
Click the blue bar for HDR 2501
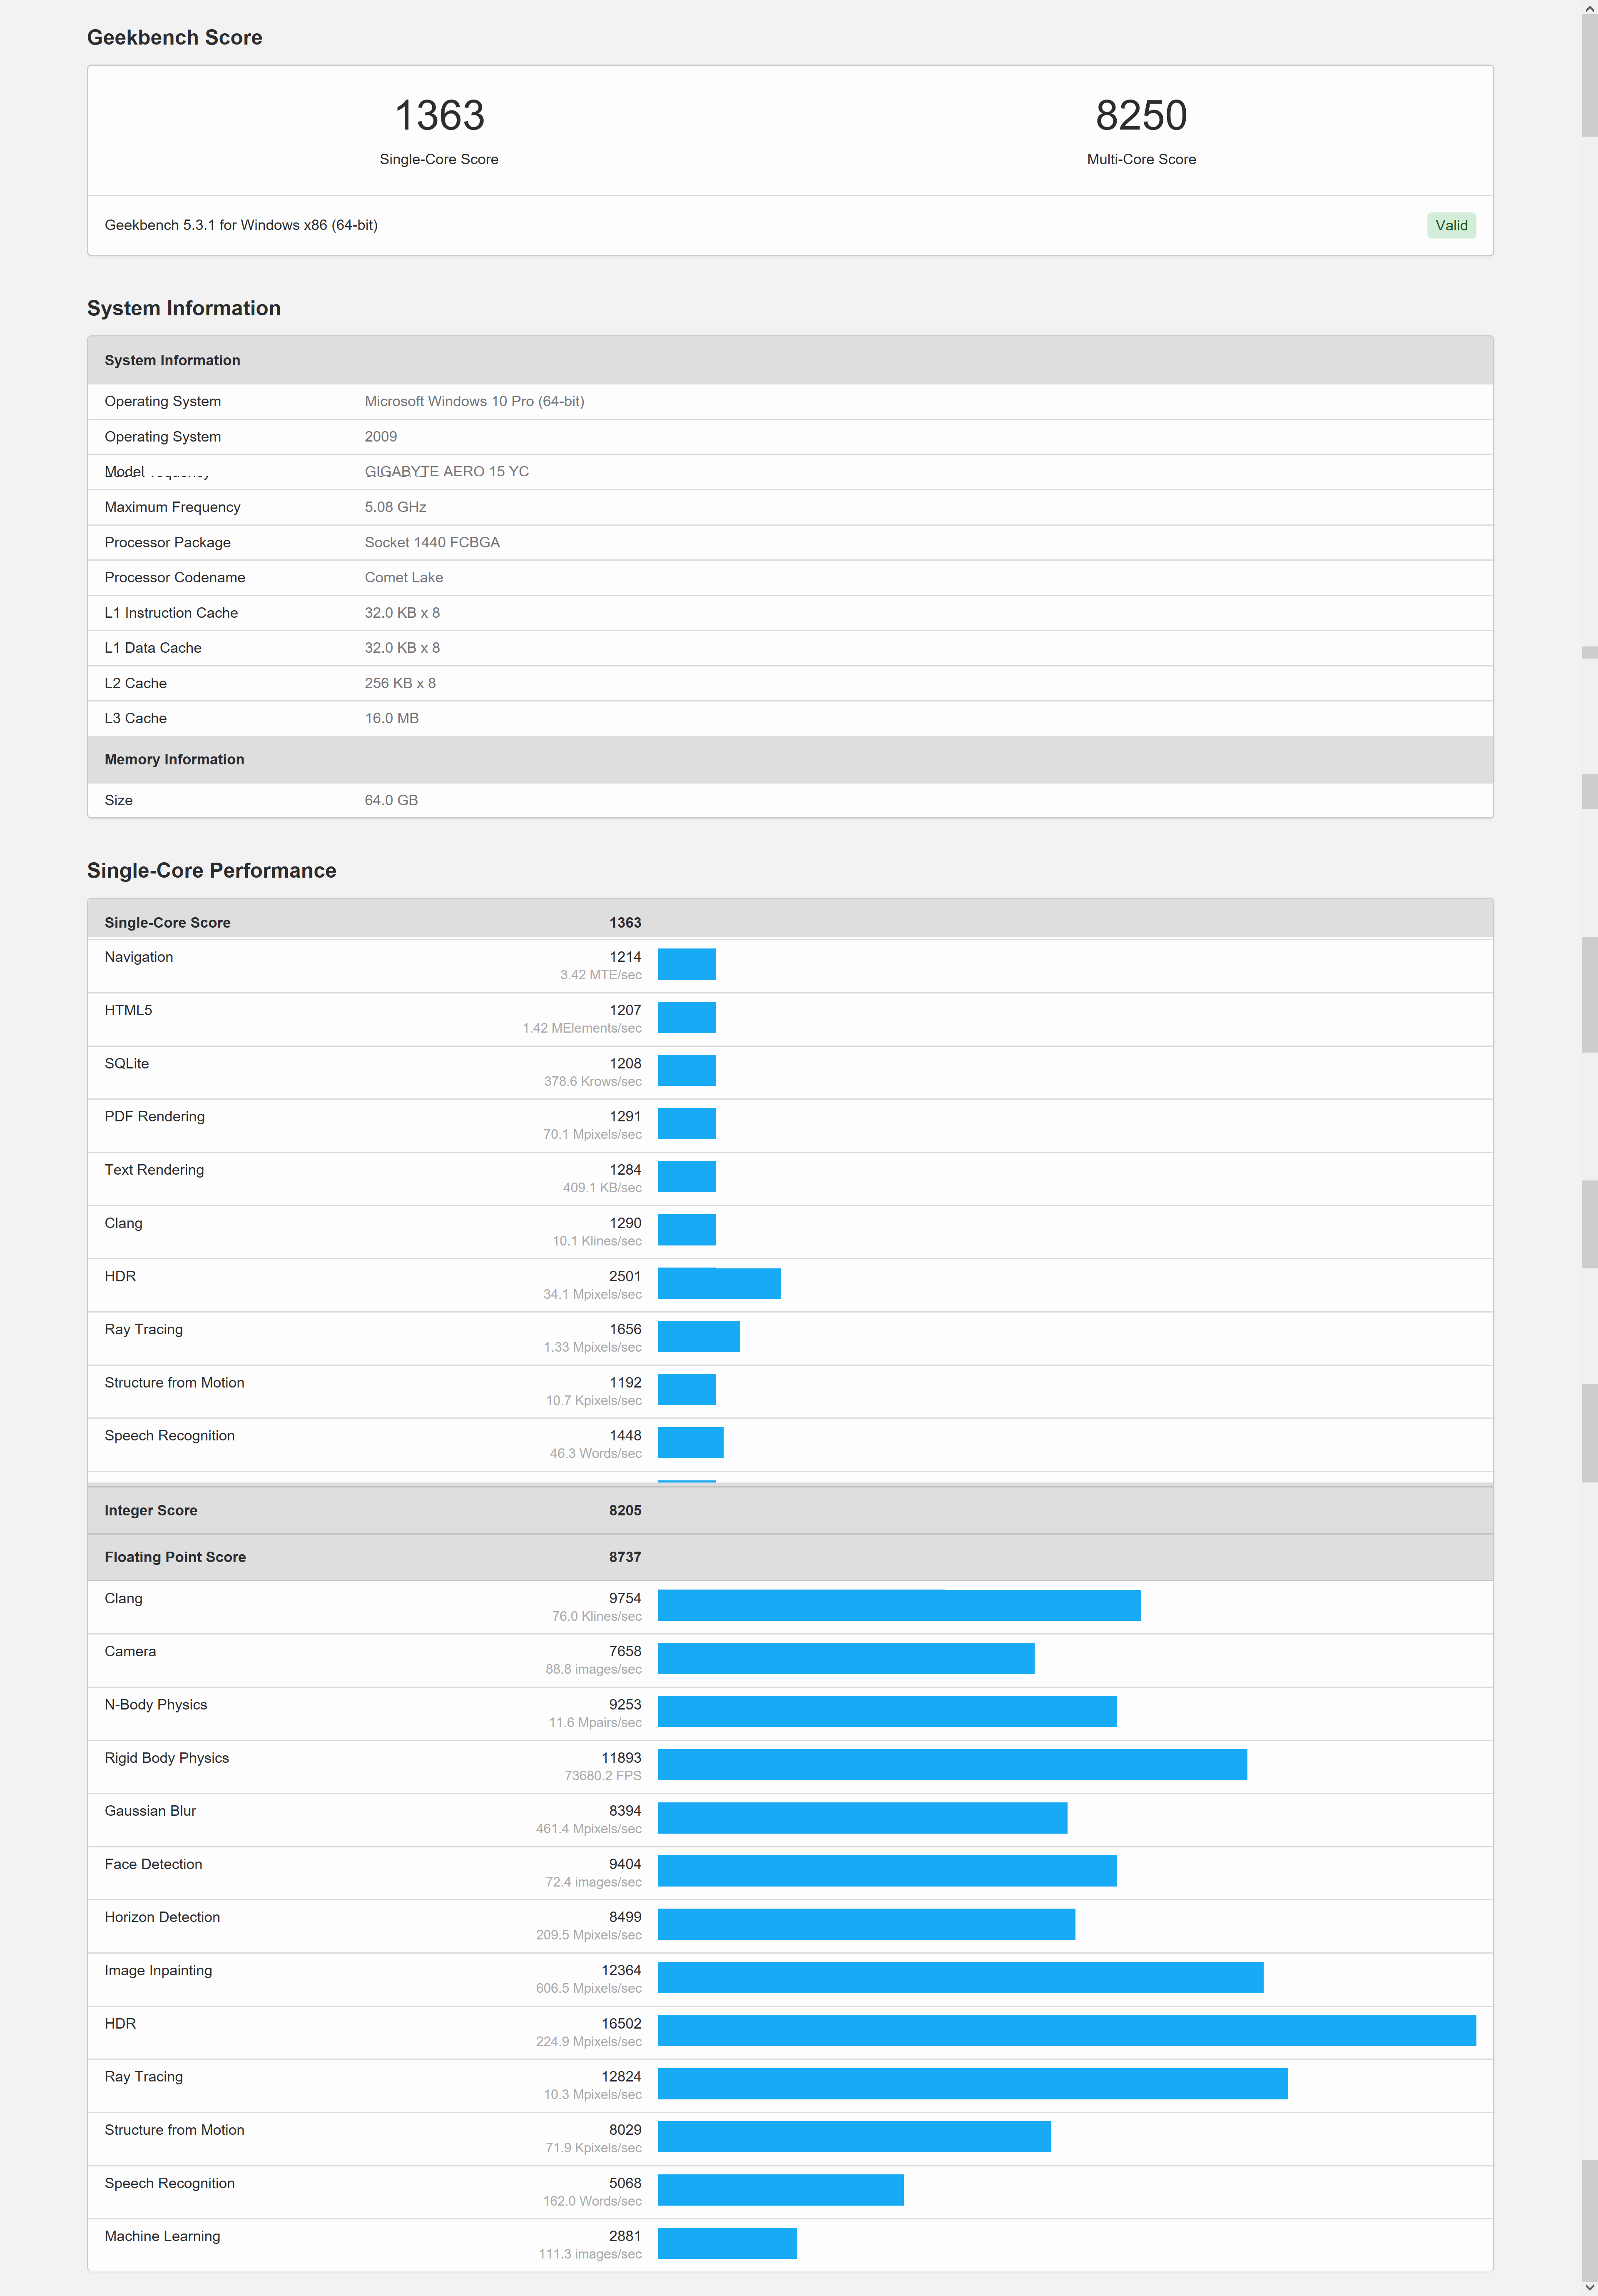coord(719,1283)
